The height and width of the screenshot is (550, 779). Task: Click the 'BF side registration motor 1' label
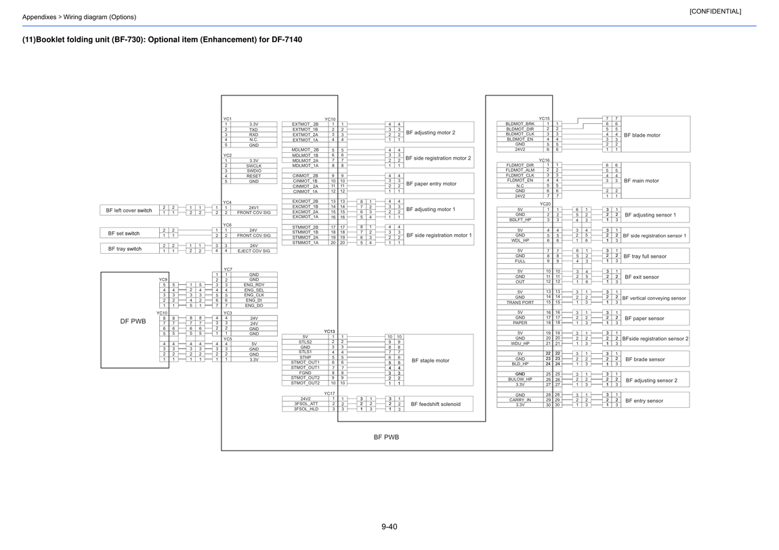439,235
